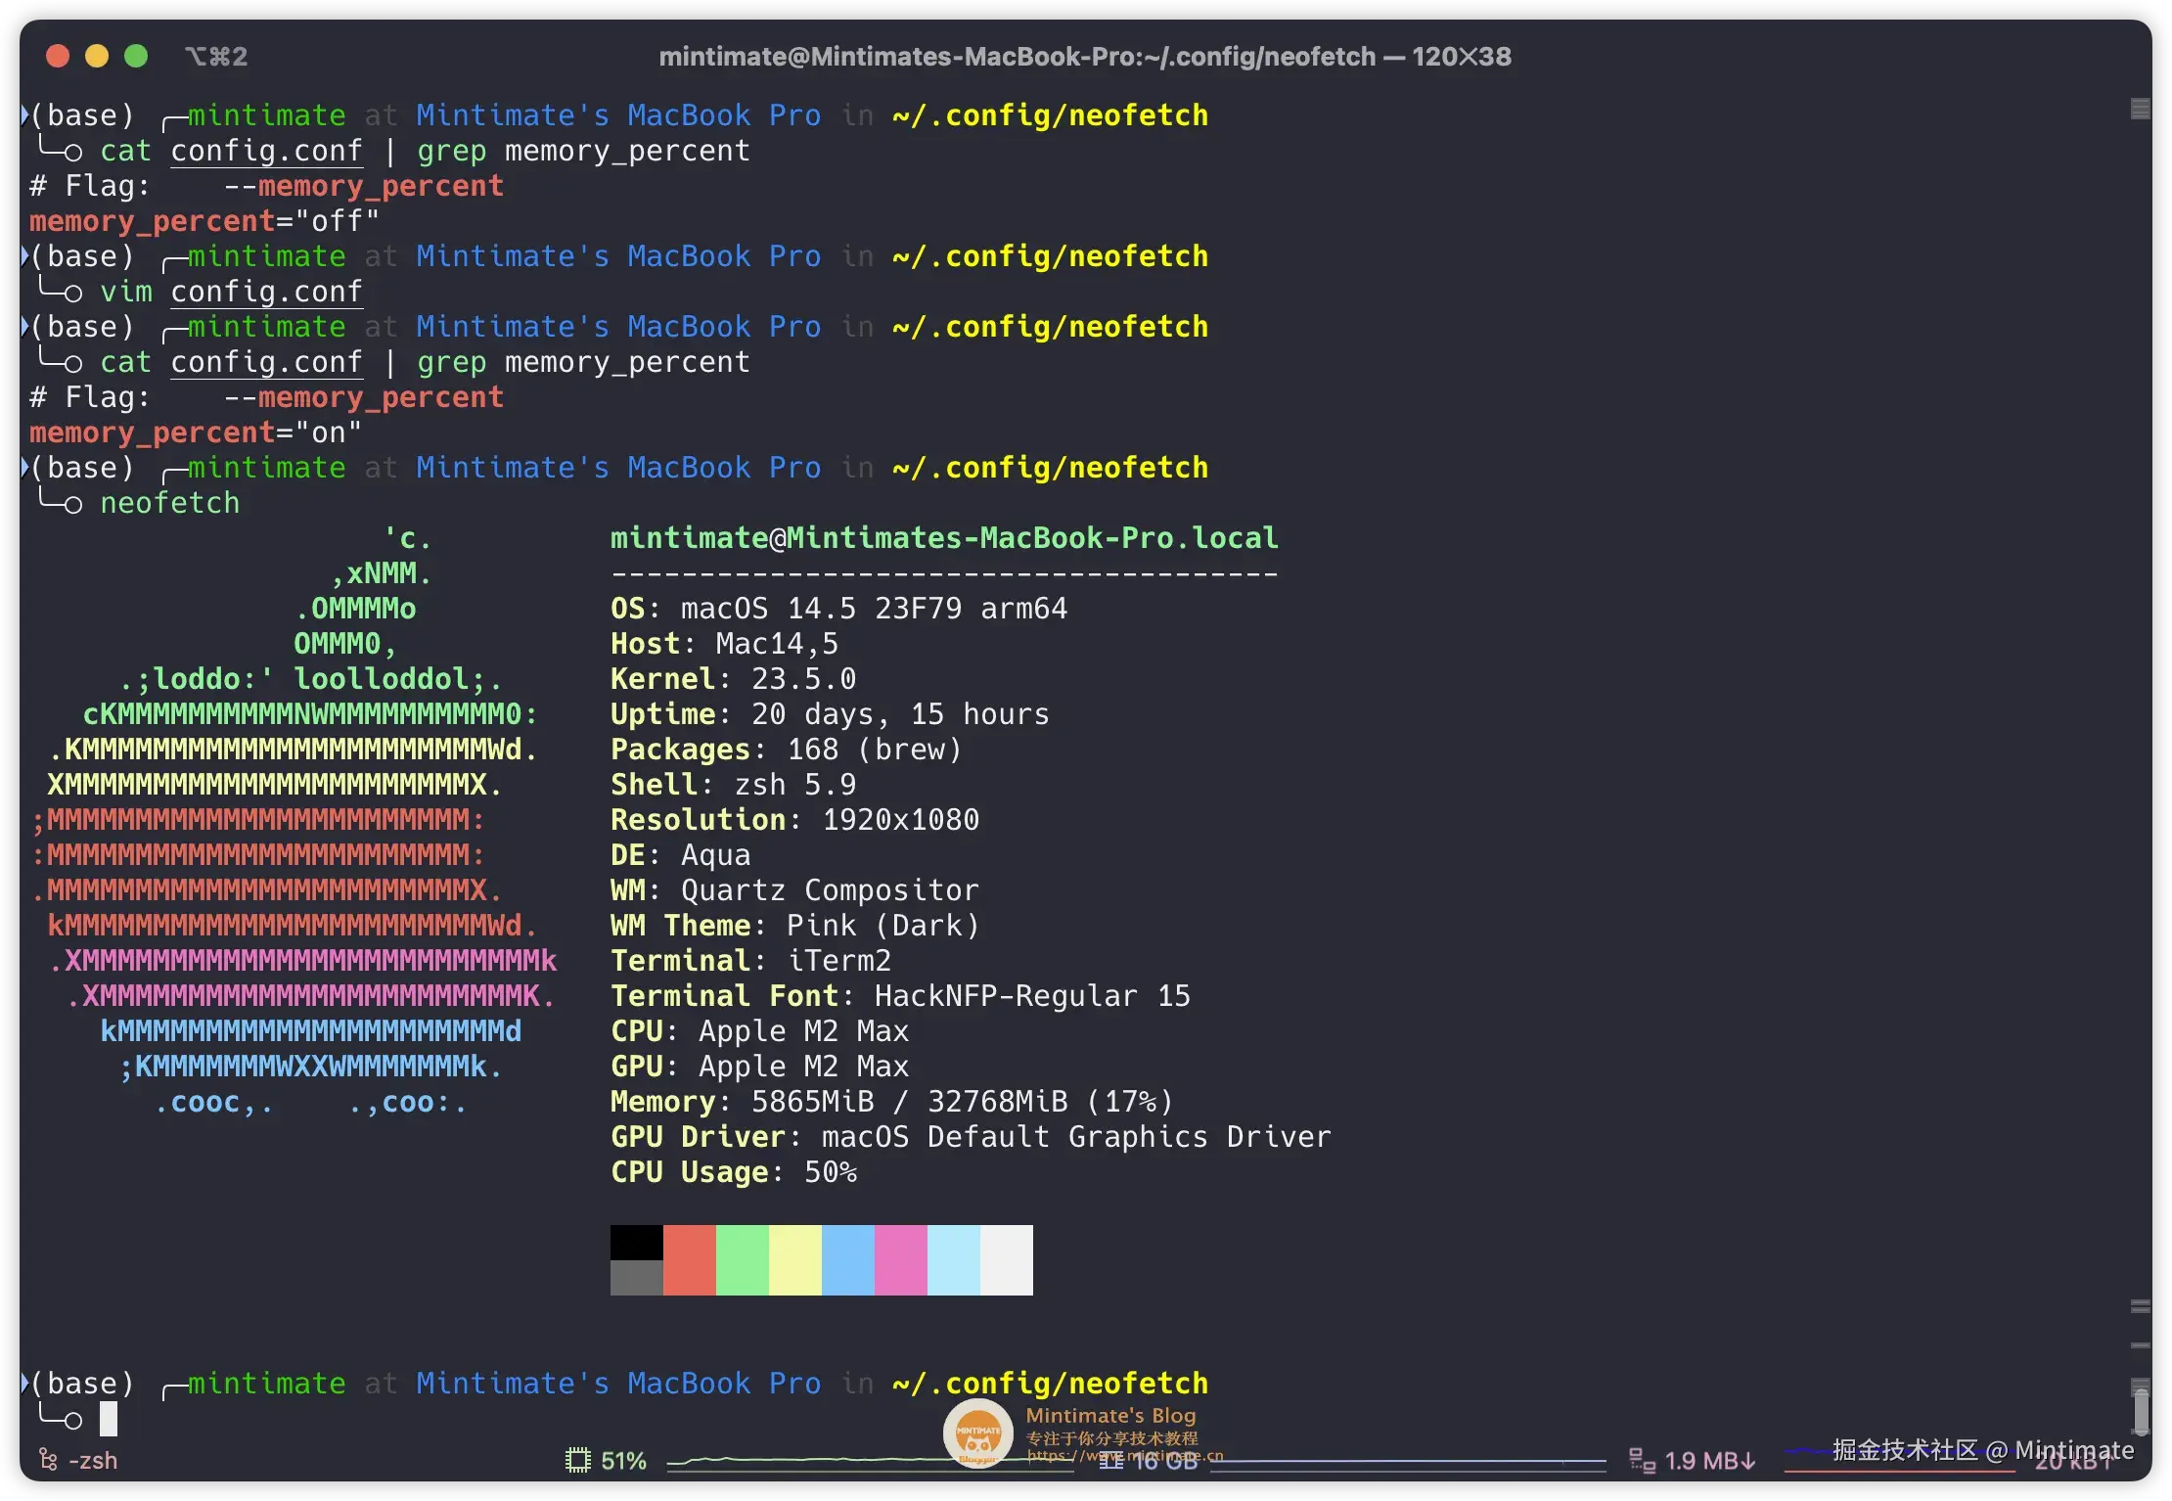The image size is (2172, 1501).
Task: Click the job branch icon beside -zsh
Action: [48, 1461]
